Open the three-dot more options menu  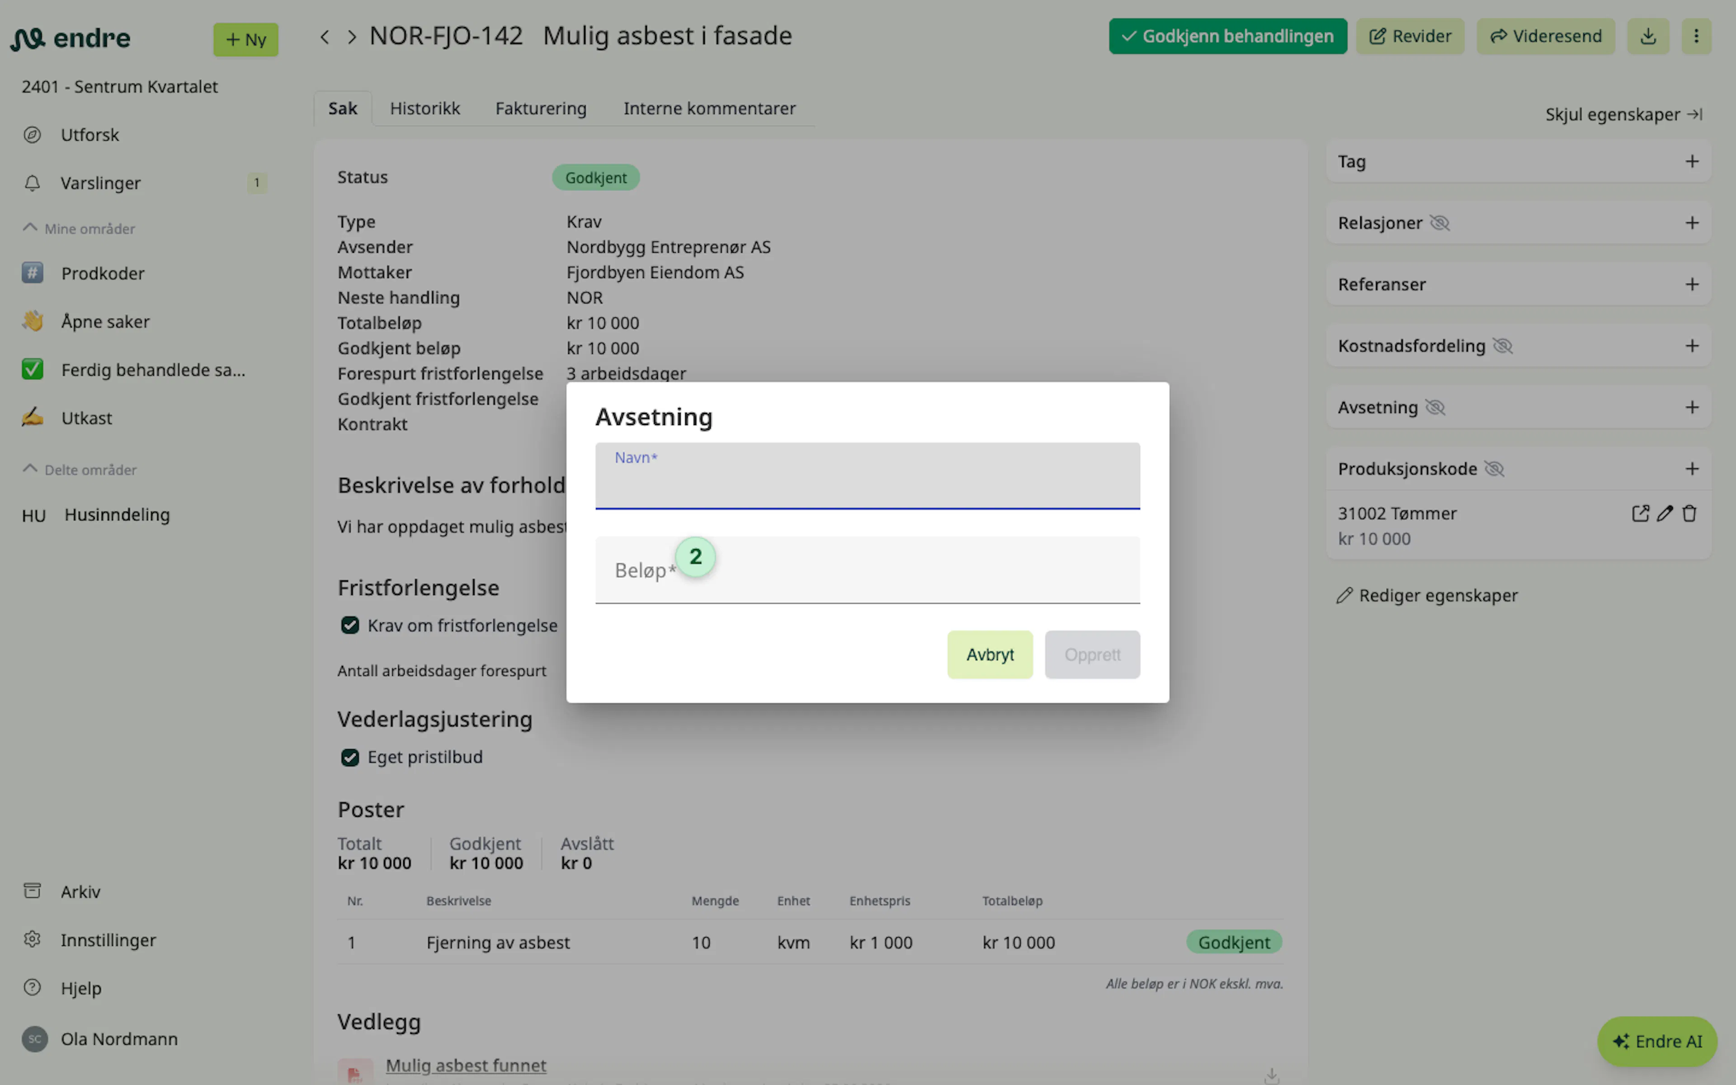1696,36
